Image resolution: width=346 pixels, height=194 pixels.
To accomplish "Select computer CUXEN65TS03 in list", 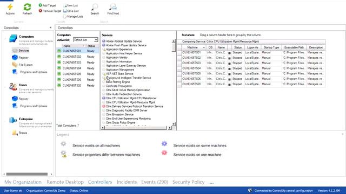I will tap(77, 63).
